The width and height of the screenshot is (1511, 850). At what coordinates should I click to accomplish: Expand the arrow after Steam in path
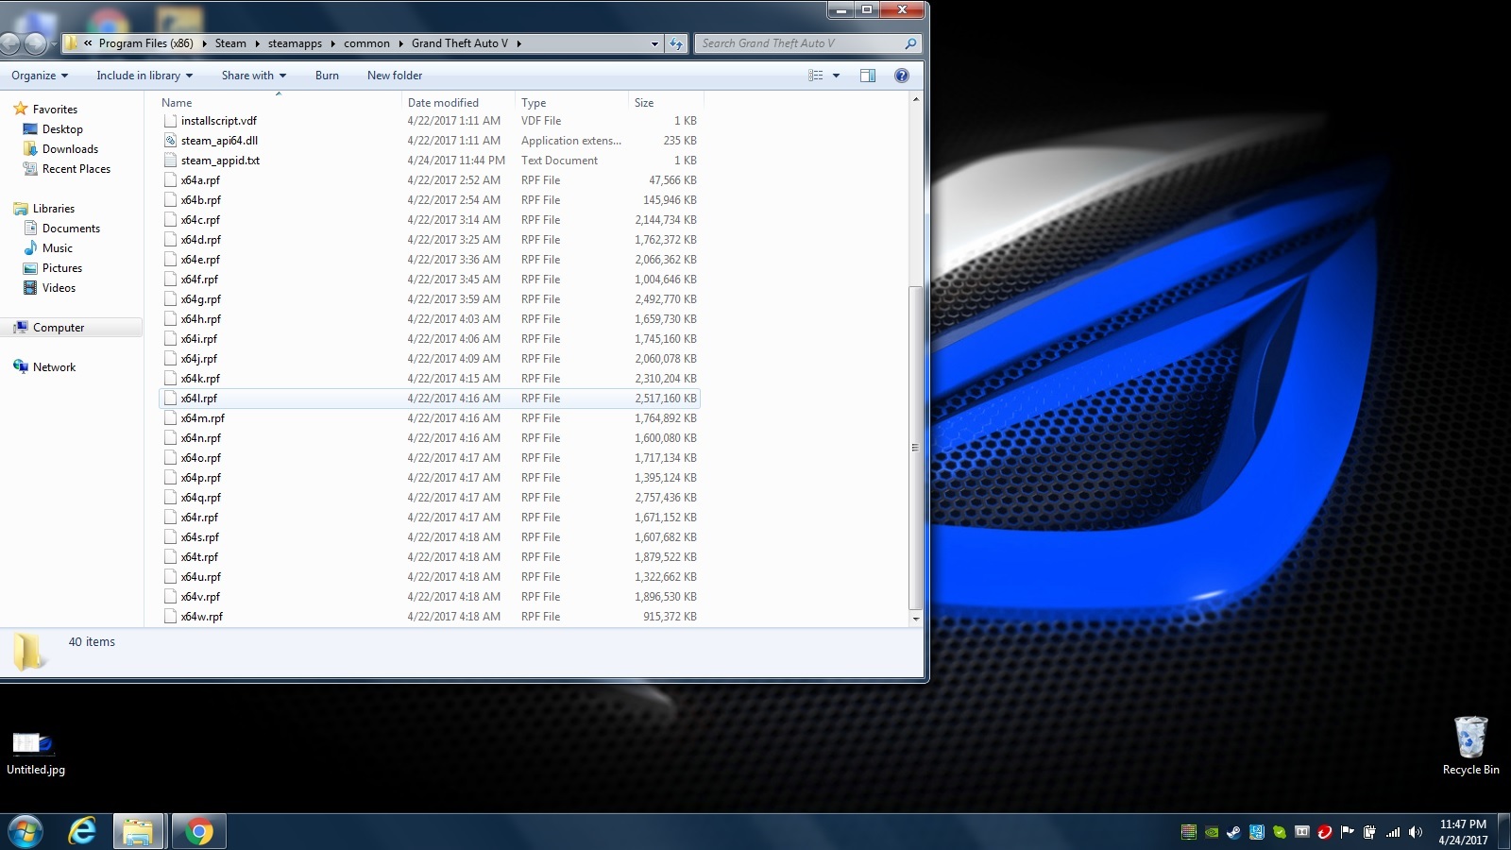point(257,43)
